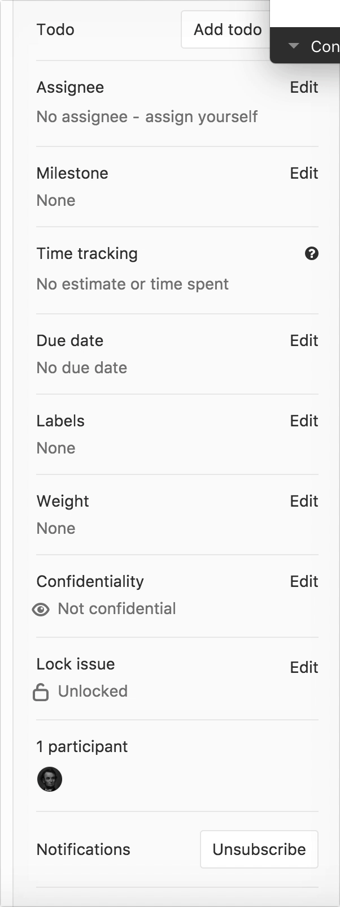Click the No estimate or time spent text
This screenshot has height=907, width=340.
[x=132, y=284]
